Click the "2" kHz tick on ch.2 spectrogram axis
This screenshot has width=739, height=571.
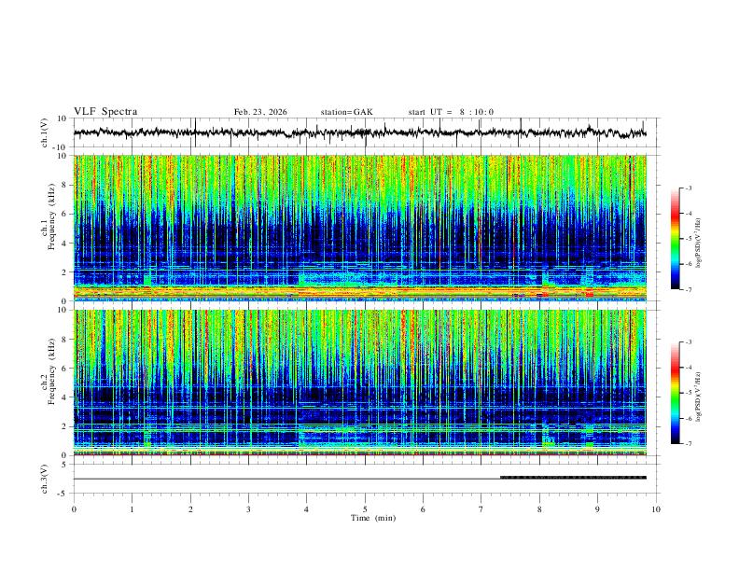[64, 426]
